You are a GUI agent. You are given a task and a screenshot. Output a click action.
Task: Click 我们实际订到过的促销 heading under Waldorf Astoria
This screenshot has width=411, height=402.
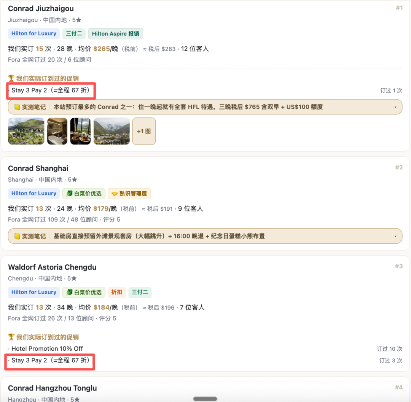(x=48, y=337)
